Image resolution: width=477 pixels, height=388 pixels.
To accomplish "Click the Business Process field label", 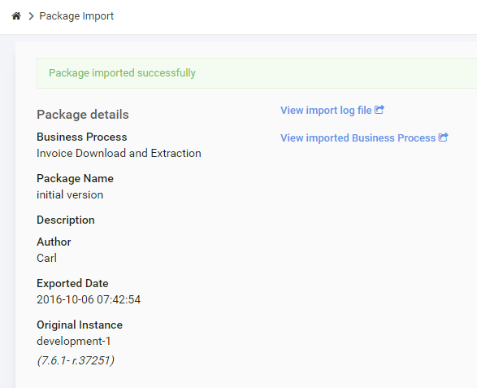I will 82,137.
